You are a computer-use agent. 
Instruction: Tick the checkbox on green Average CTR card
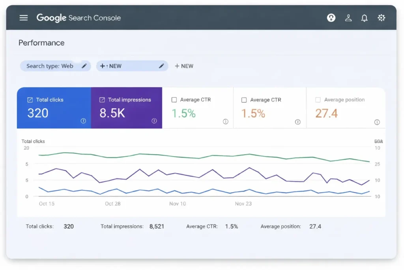tap(174, 100)
